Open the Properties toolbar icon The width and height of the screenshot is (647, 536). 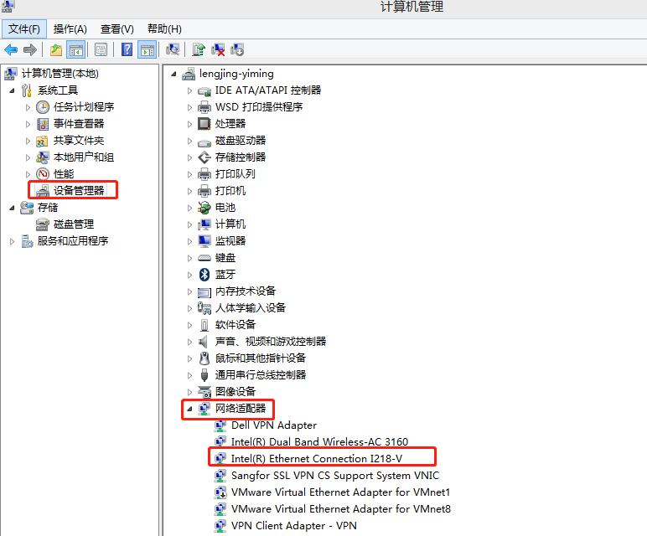(101, 50)
